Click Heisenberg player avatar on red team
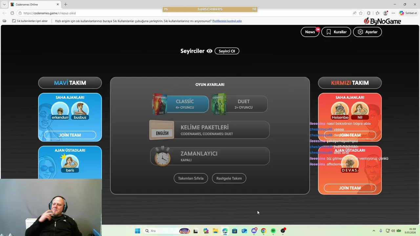 [x=340, y=111]
